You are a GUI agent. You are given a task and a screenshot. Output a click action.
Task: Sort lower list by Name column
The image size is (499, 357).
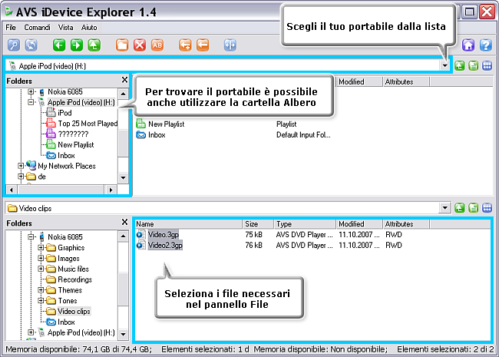pos(188,224)
